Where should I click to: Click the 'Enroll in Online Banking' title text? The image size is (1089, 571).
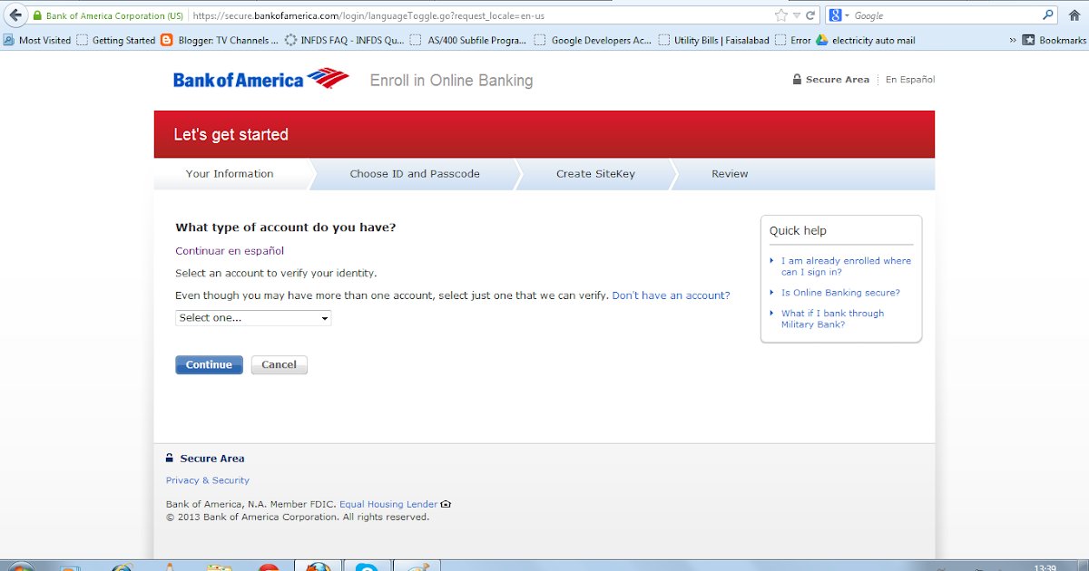[x=451, y=81]
